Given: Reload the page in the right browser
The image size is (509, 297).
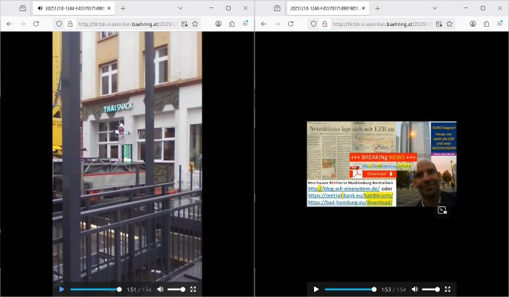Looking at the screenshot, I should tap(290, 24).
